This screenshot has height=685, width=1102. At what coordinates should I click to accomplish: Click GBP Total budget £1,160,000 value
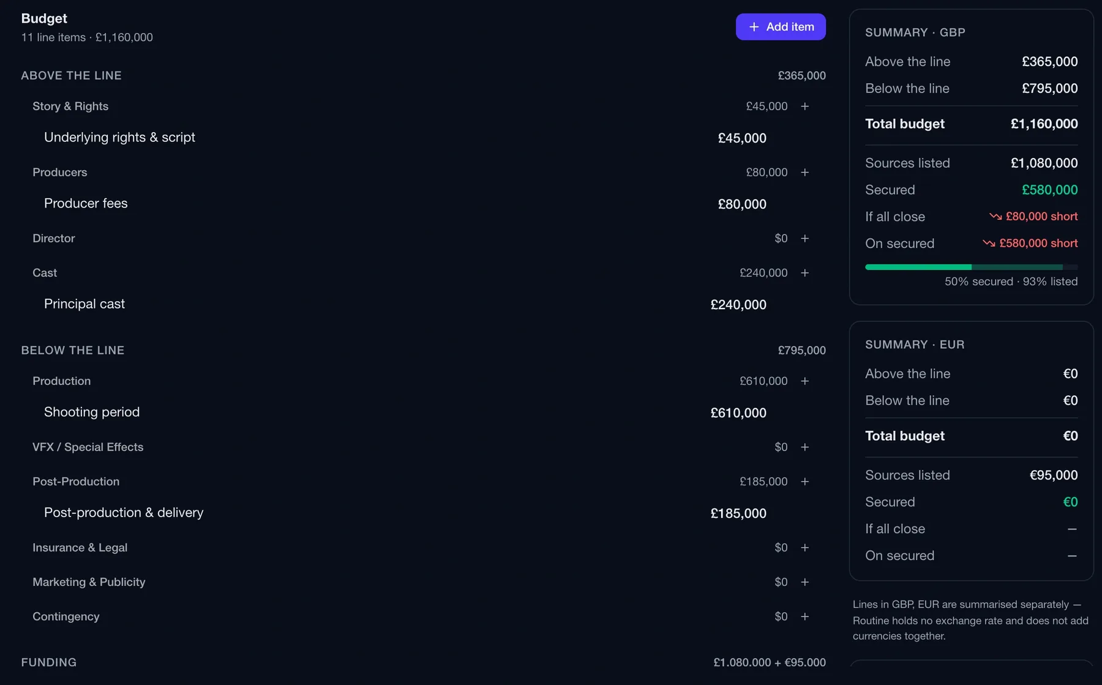click(x=1044, y=124)
